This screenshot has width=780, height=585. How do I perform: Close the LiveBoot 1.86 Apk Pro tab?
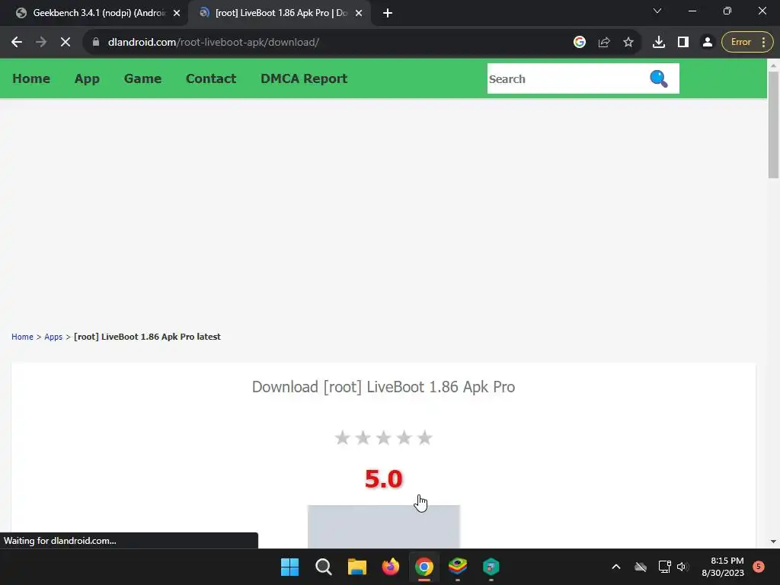click(359, 13)
